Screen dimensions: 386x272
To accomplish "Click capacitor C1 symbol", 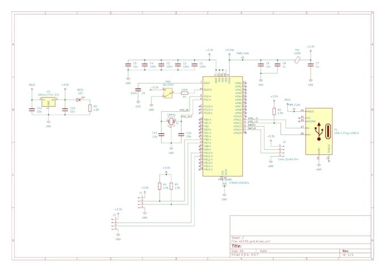I will click(195, 65).
